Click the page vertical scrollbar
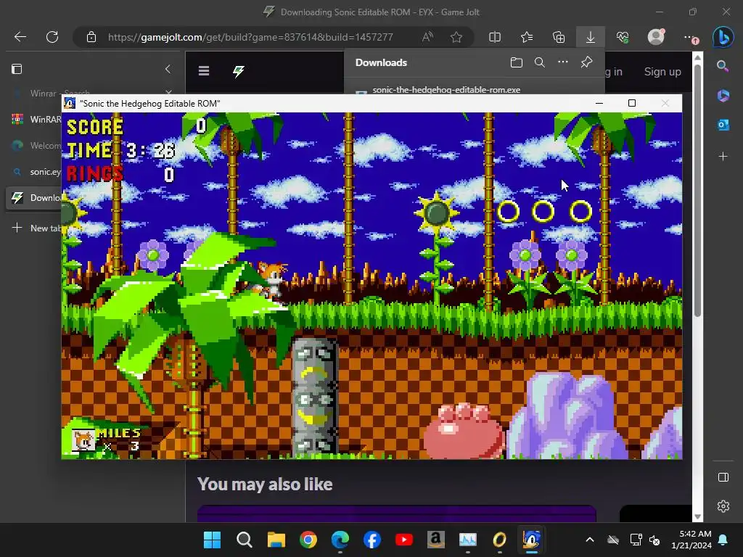The image size is (743, 557). tap(697, 189)
